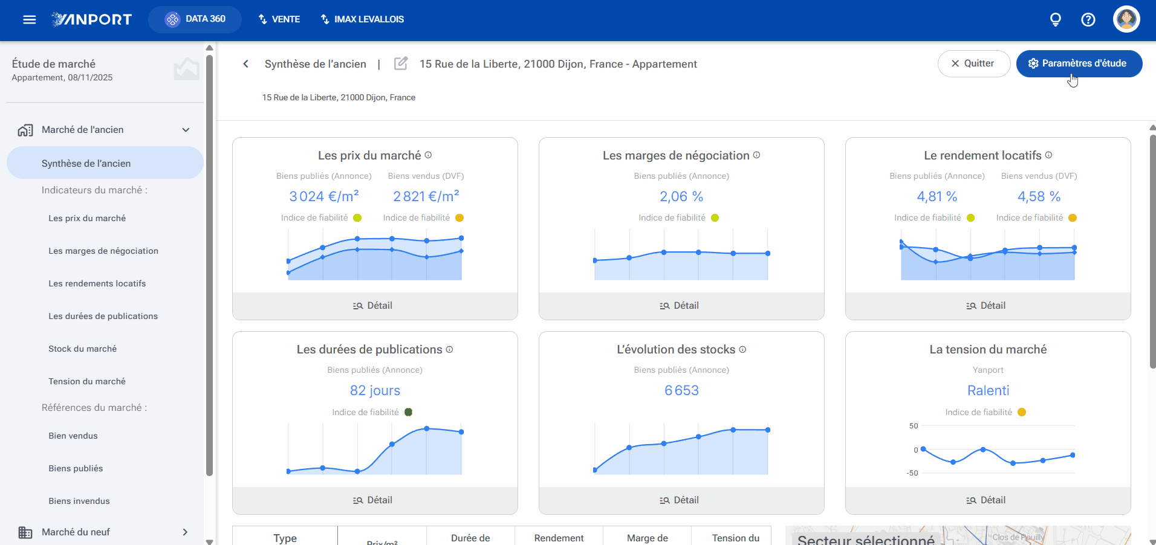Expand the Marché du neuf section

(185, 532)
